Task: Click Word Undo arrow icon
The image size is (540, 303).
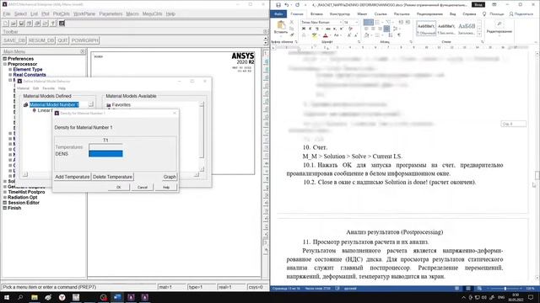Action: click(287, 5)
